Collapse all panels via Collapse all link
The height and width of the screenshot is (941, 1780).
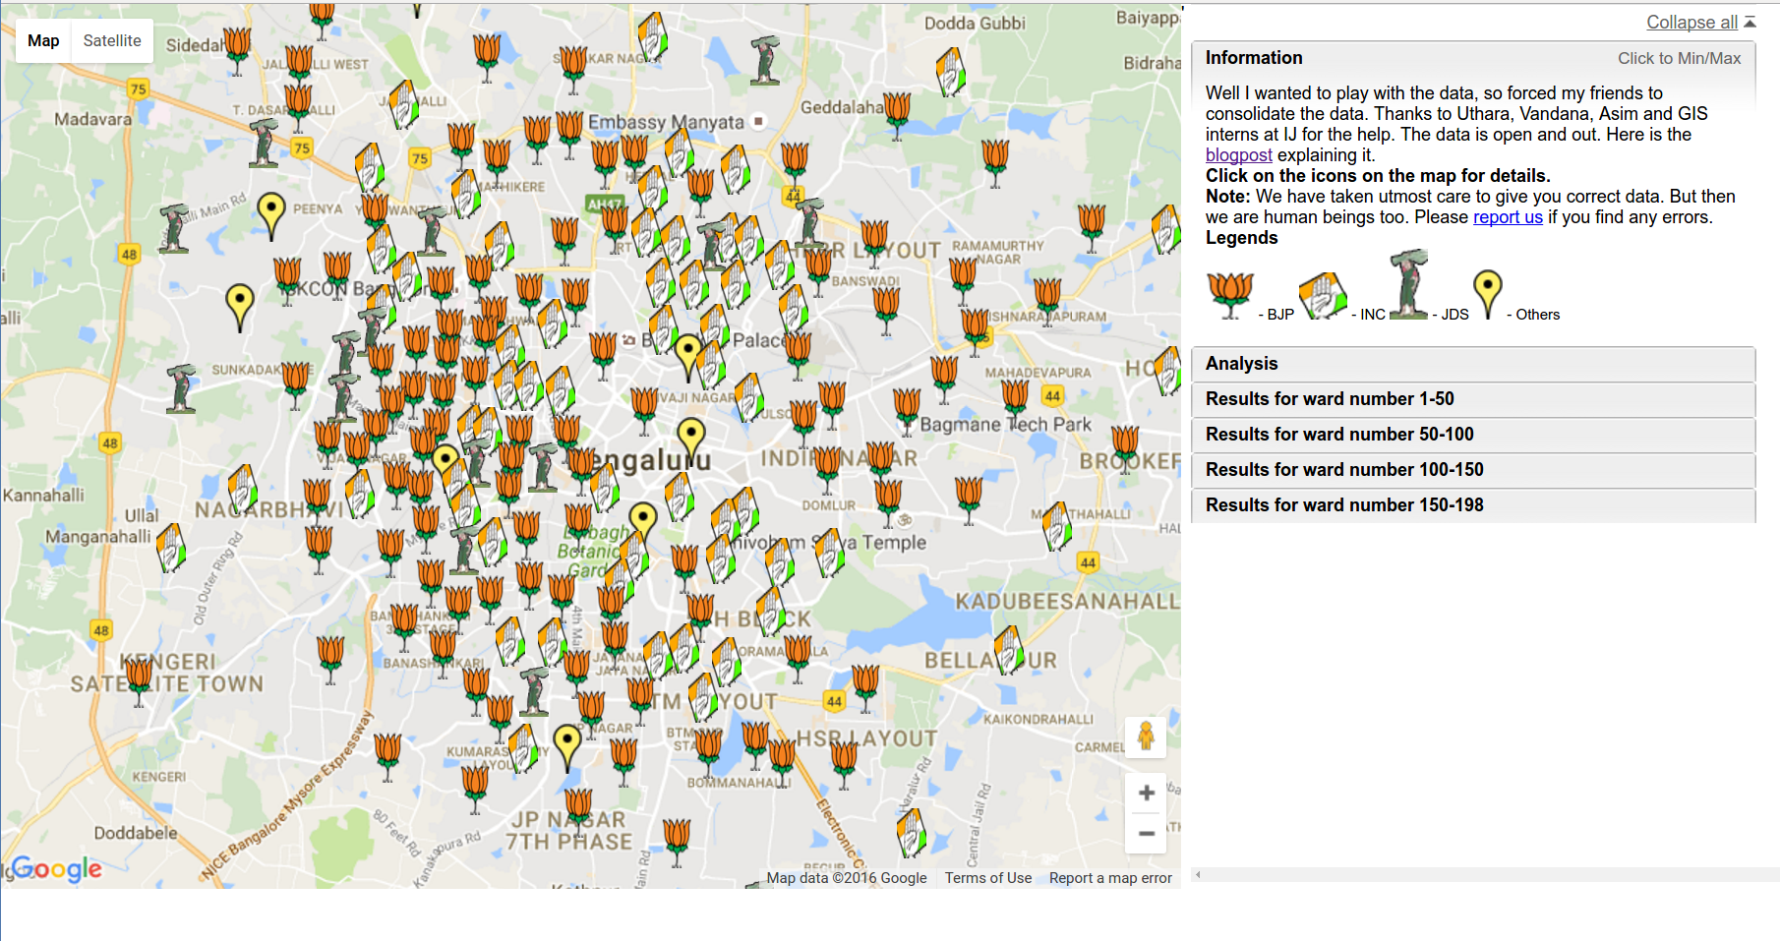1691,22
